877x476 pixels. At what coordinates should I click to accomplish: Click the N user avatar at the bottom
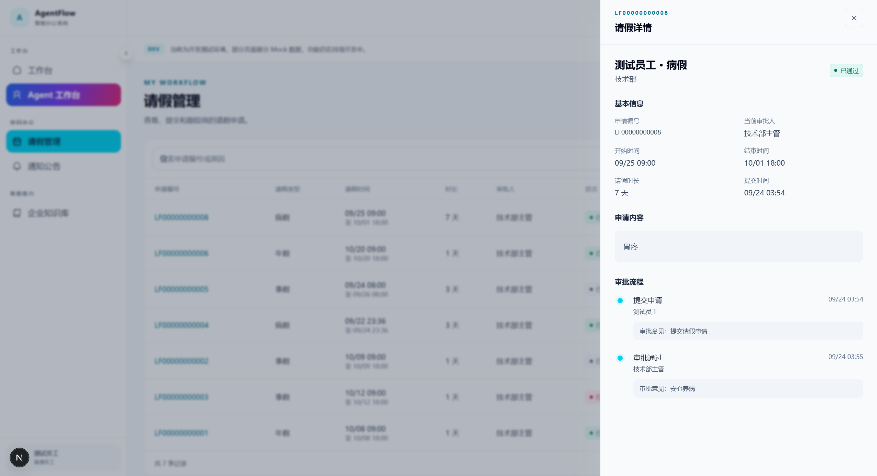tap(20, 458)
